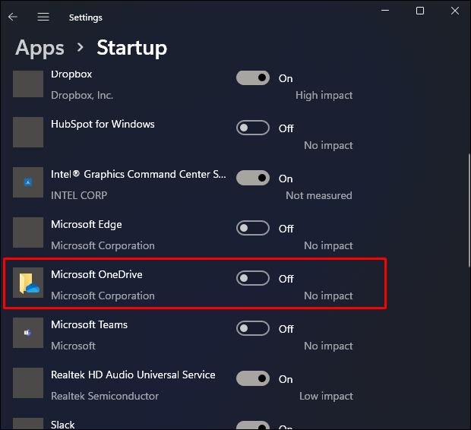Click the Microsoft OneDrive app icon
The image size is (471, 430).
(29, 283)
